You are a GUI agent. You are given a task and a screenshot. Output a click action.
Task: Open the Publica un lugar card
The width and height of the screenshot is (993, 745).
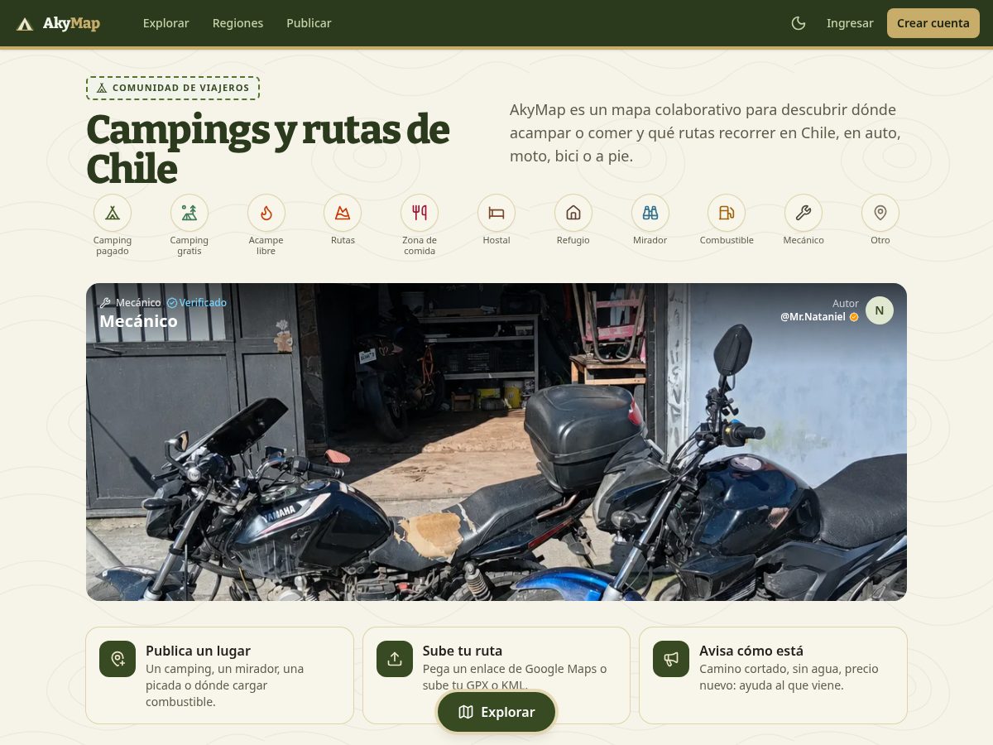pyautogui.click(x=219, y=675)
